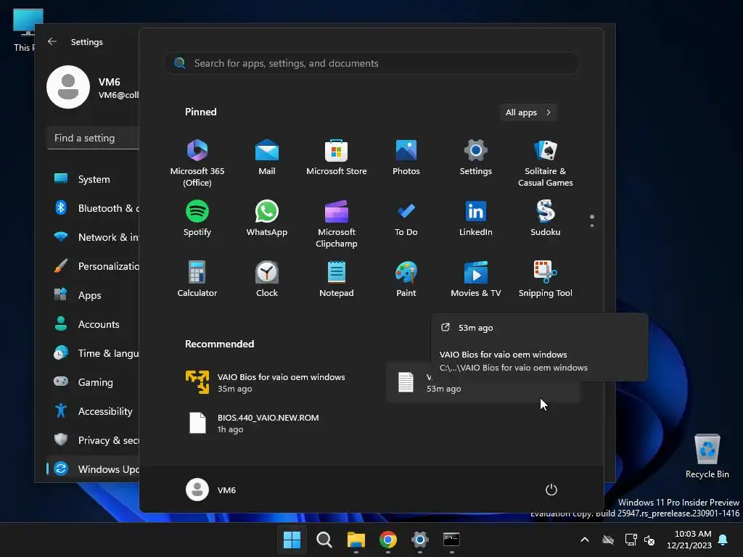Click the Start search box
This screenshot has height=557, width=743.
tap(371, 63)
